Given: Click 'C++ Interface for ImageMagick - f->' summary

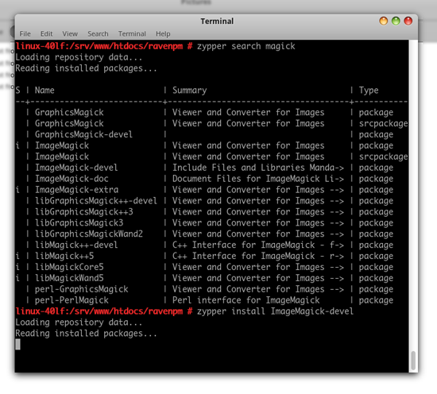Looking at the screenshot, I should (x=258, y=245).
